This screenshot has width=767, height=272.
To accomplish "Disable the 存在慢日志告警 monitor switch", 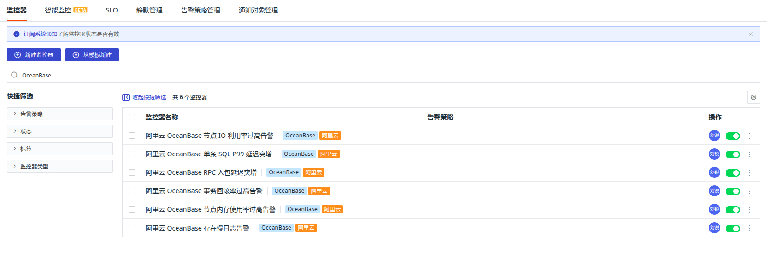I will 733,229.
